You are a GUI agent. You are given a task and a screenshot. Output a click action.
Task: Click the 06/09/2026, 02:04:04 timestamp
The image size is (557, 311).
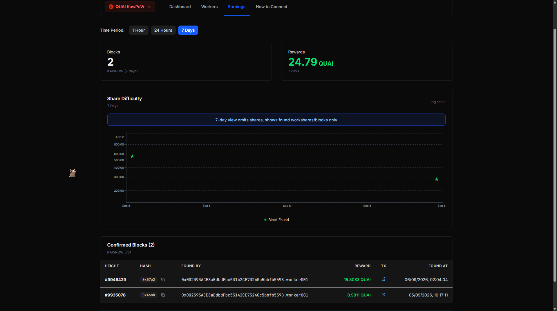point(426,280)
